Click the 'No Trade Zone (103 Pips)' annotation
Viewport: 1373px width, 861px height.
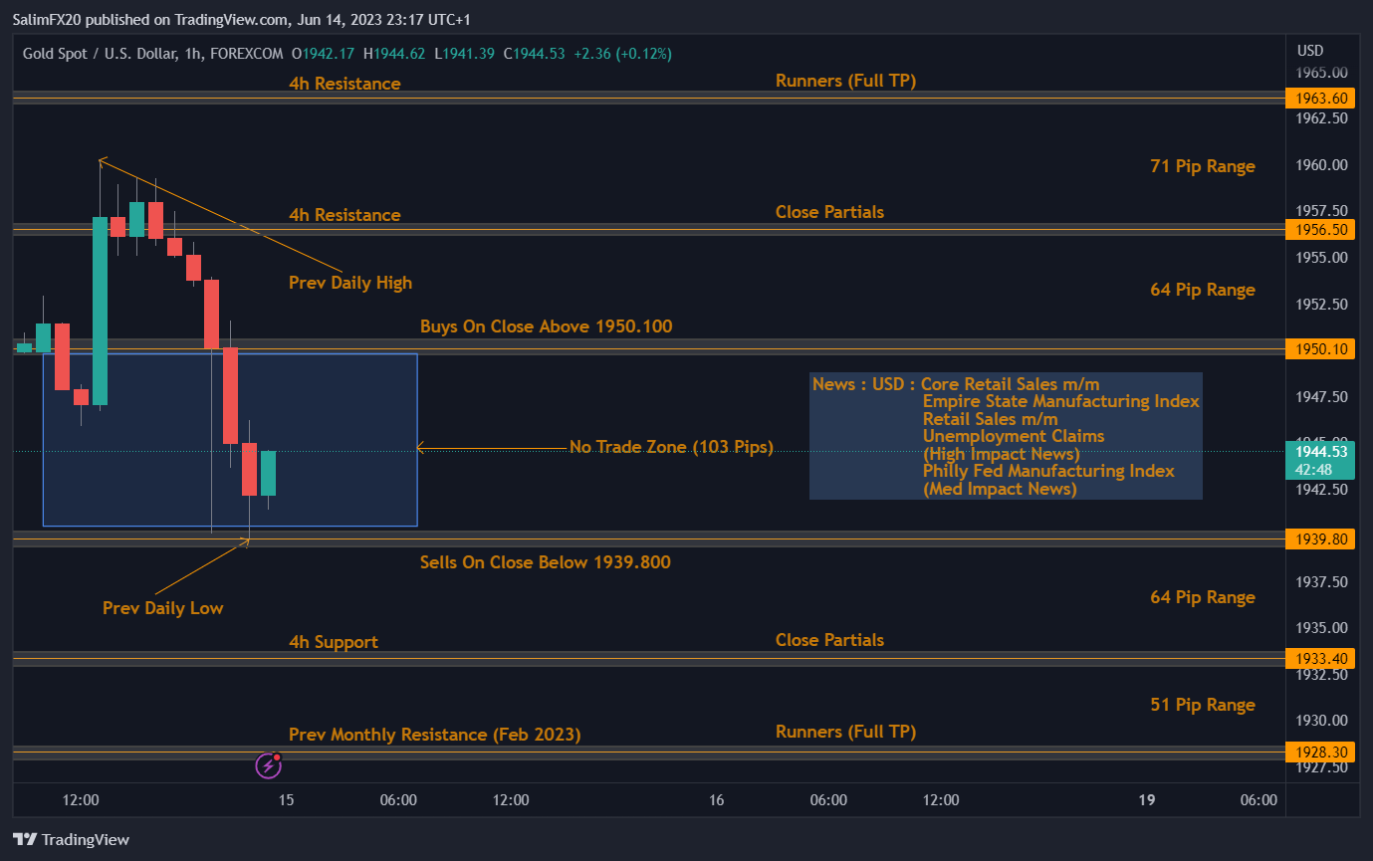pos(671,447)
